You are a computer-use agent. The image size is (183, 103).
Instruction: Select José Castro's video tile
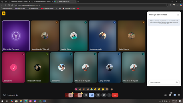[x=13, y=68]
